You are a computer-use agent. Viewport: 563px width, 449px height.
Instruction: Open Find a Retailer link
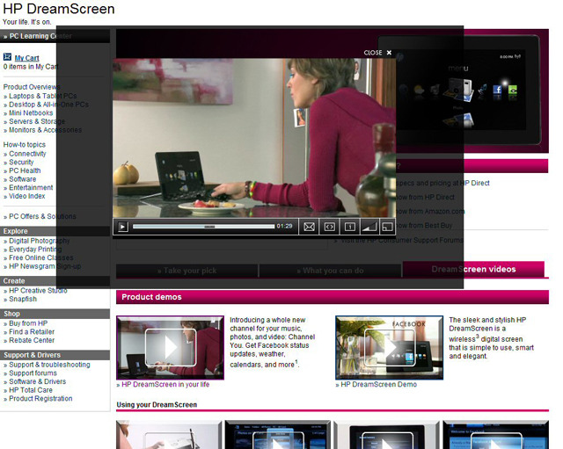(32, 332)
